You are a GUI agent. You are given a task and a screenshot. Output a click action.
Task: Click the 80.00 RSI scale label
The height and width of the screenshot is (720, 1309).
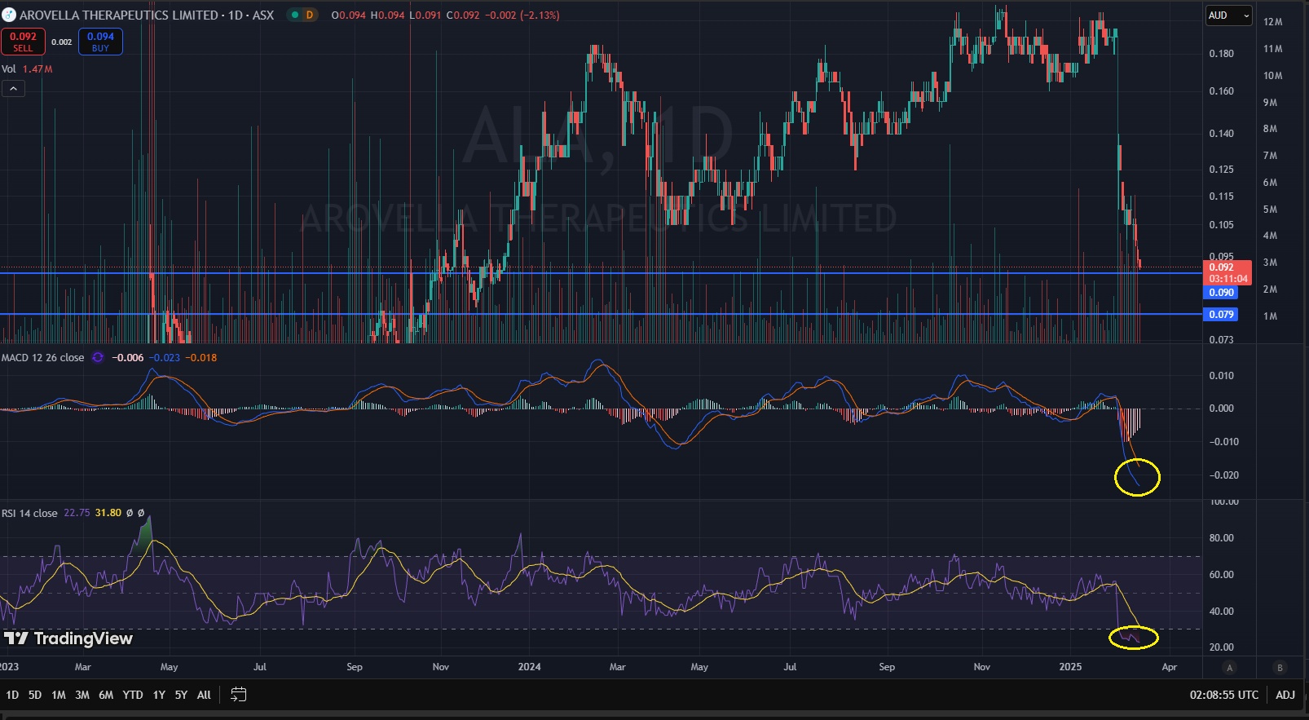click(1221, 538)
